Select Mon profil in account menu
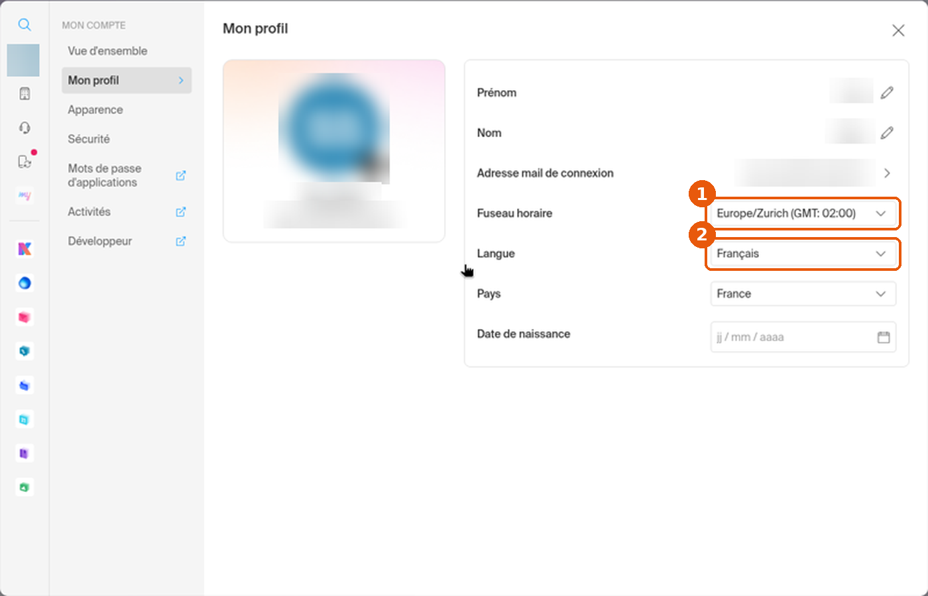 click(x=127, y=80)
